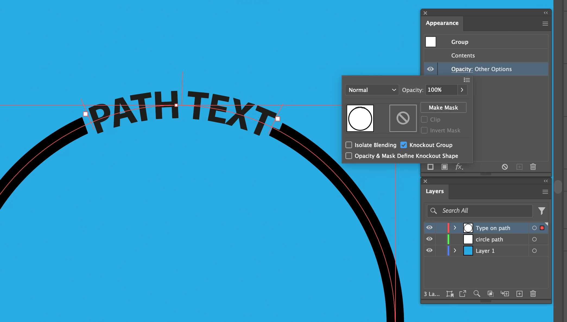This screenshot has width=567, height=322.
Task: Click the Opacity link in Appearance
Action: pos(462,69)
